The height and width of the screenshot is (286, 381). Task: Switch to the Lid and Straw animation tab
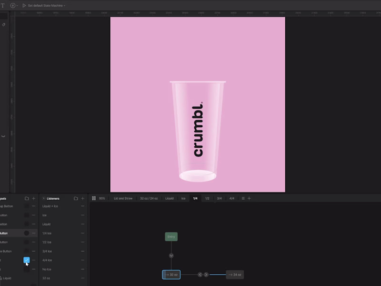124,198
